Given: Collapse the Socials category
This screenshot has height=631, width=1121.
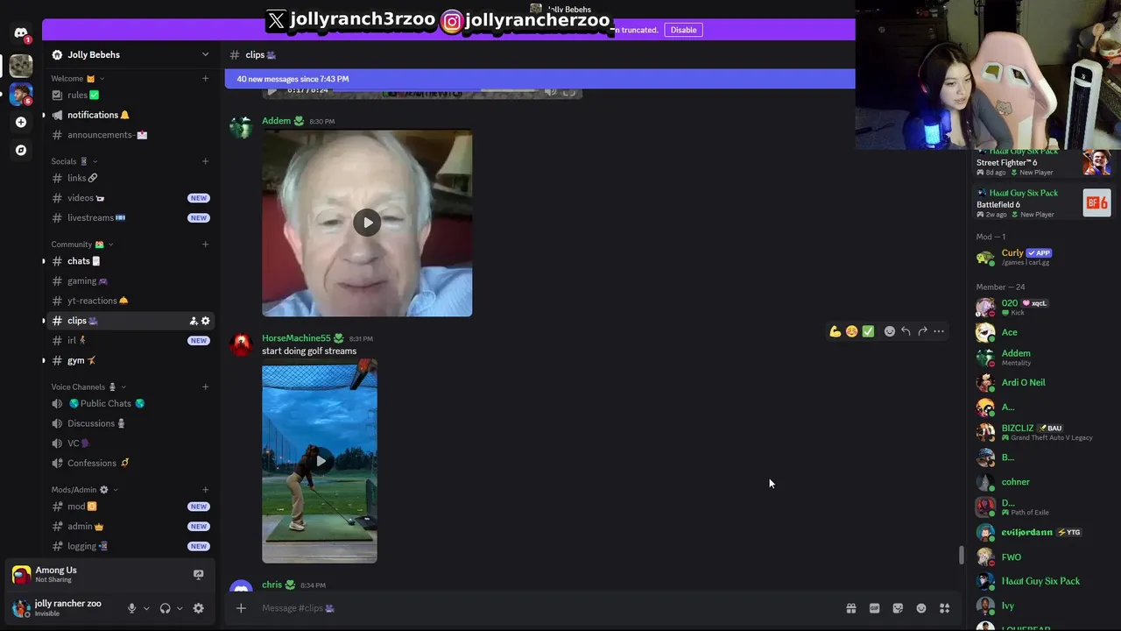Looking at the screenshot, I should [x=74, y=161].
